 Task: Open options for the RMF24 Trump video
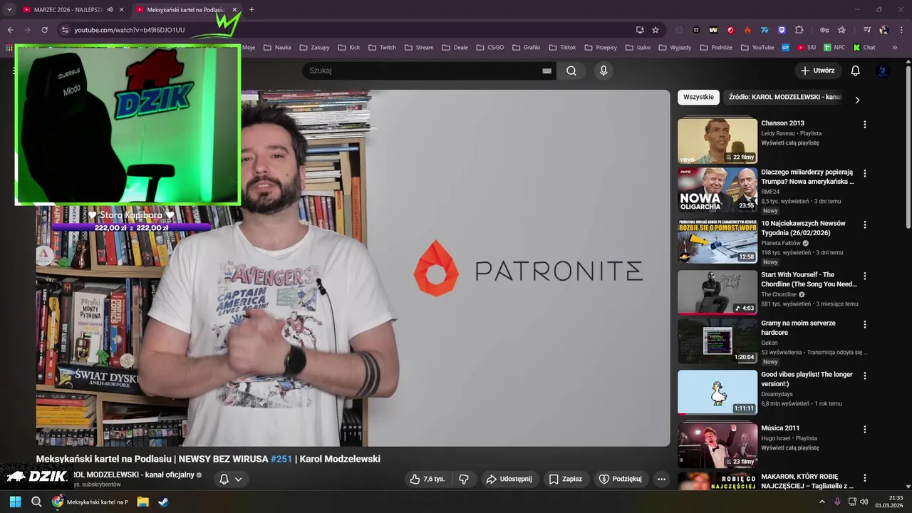865,173
